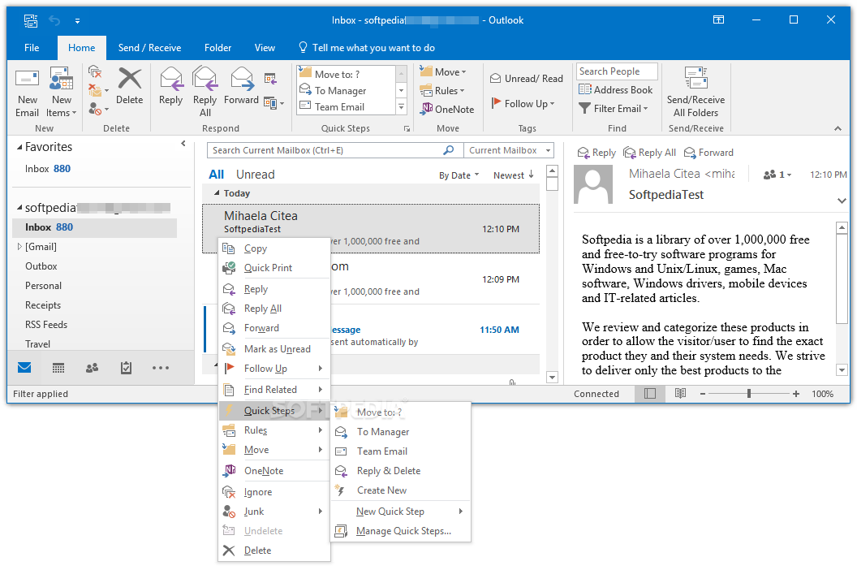
Task: Open more navigation options (three dots)
Action: (161, 368)
